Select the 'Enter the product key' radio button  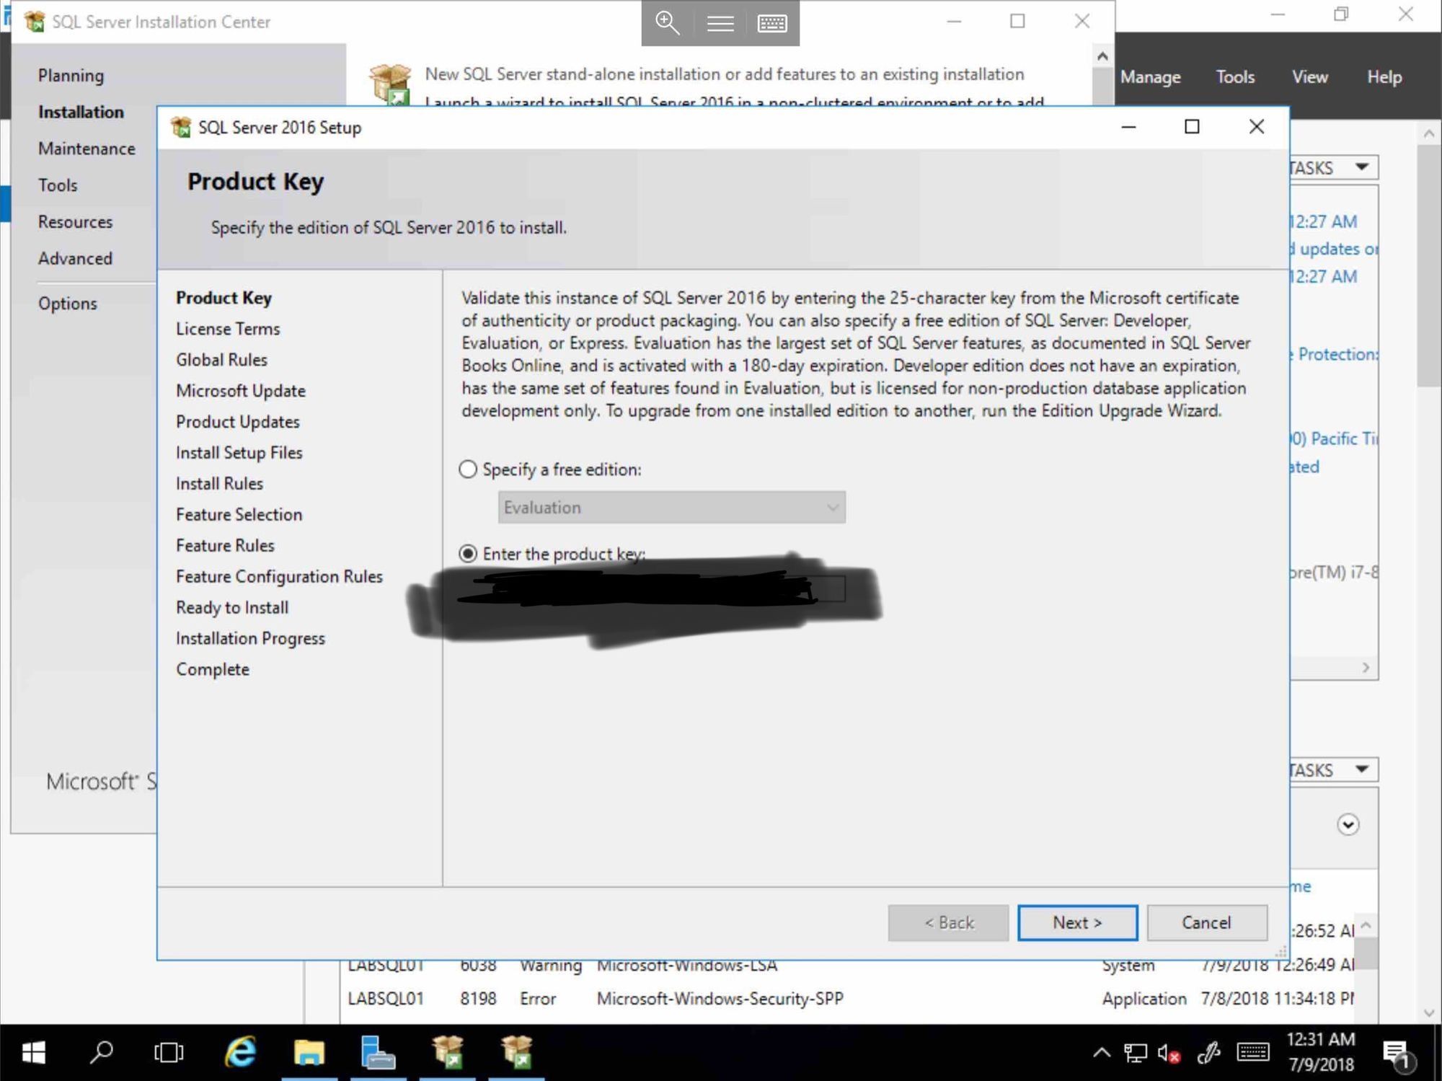tap(468, 553)
